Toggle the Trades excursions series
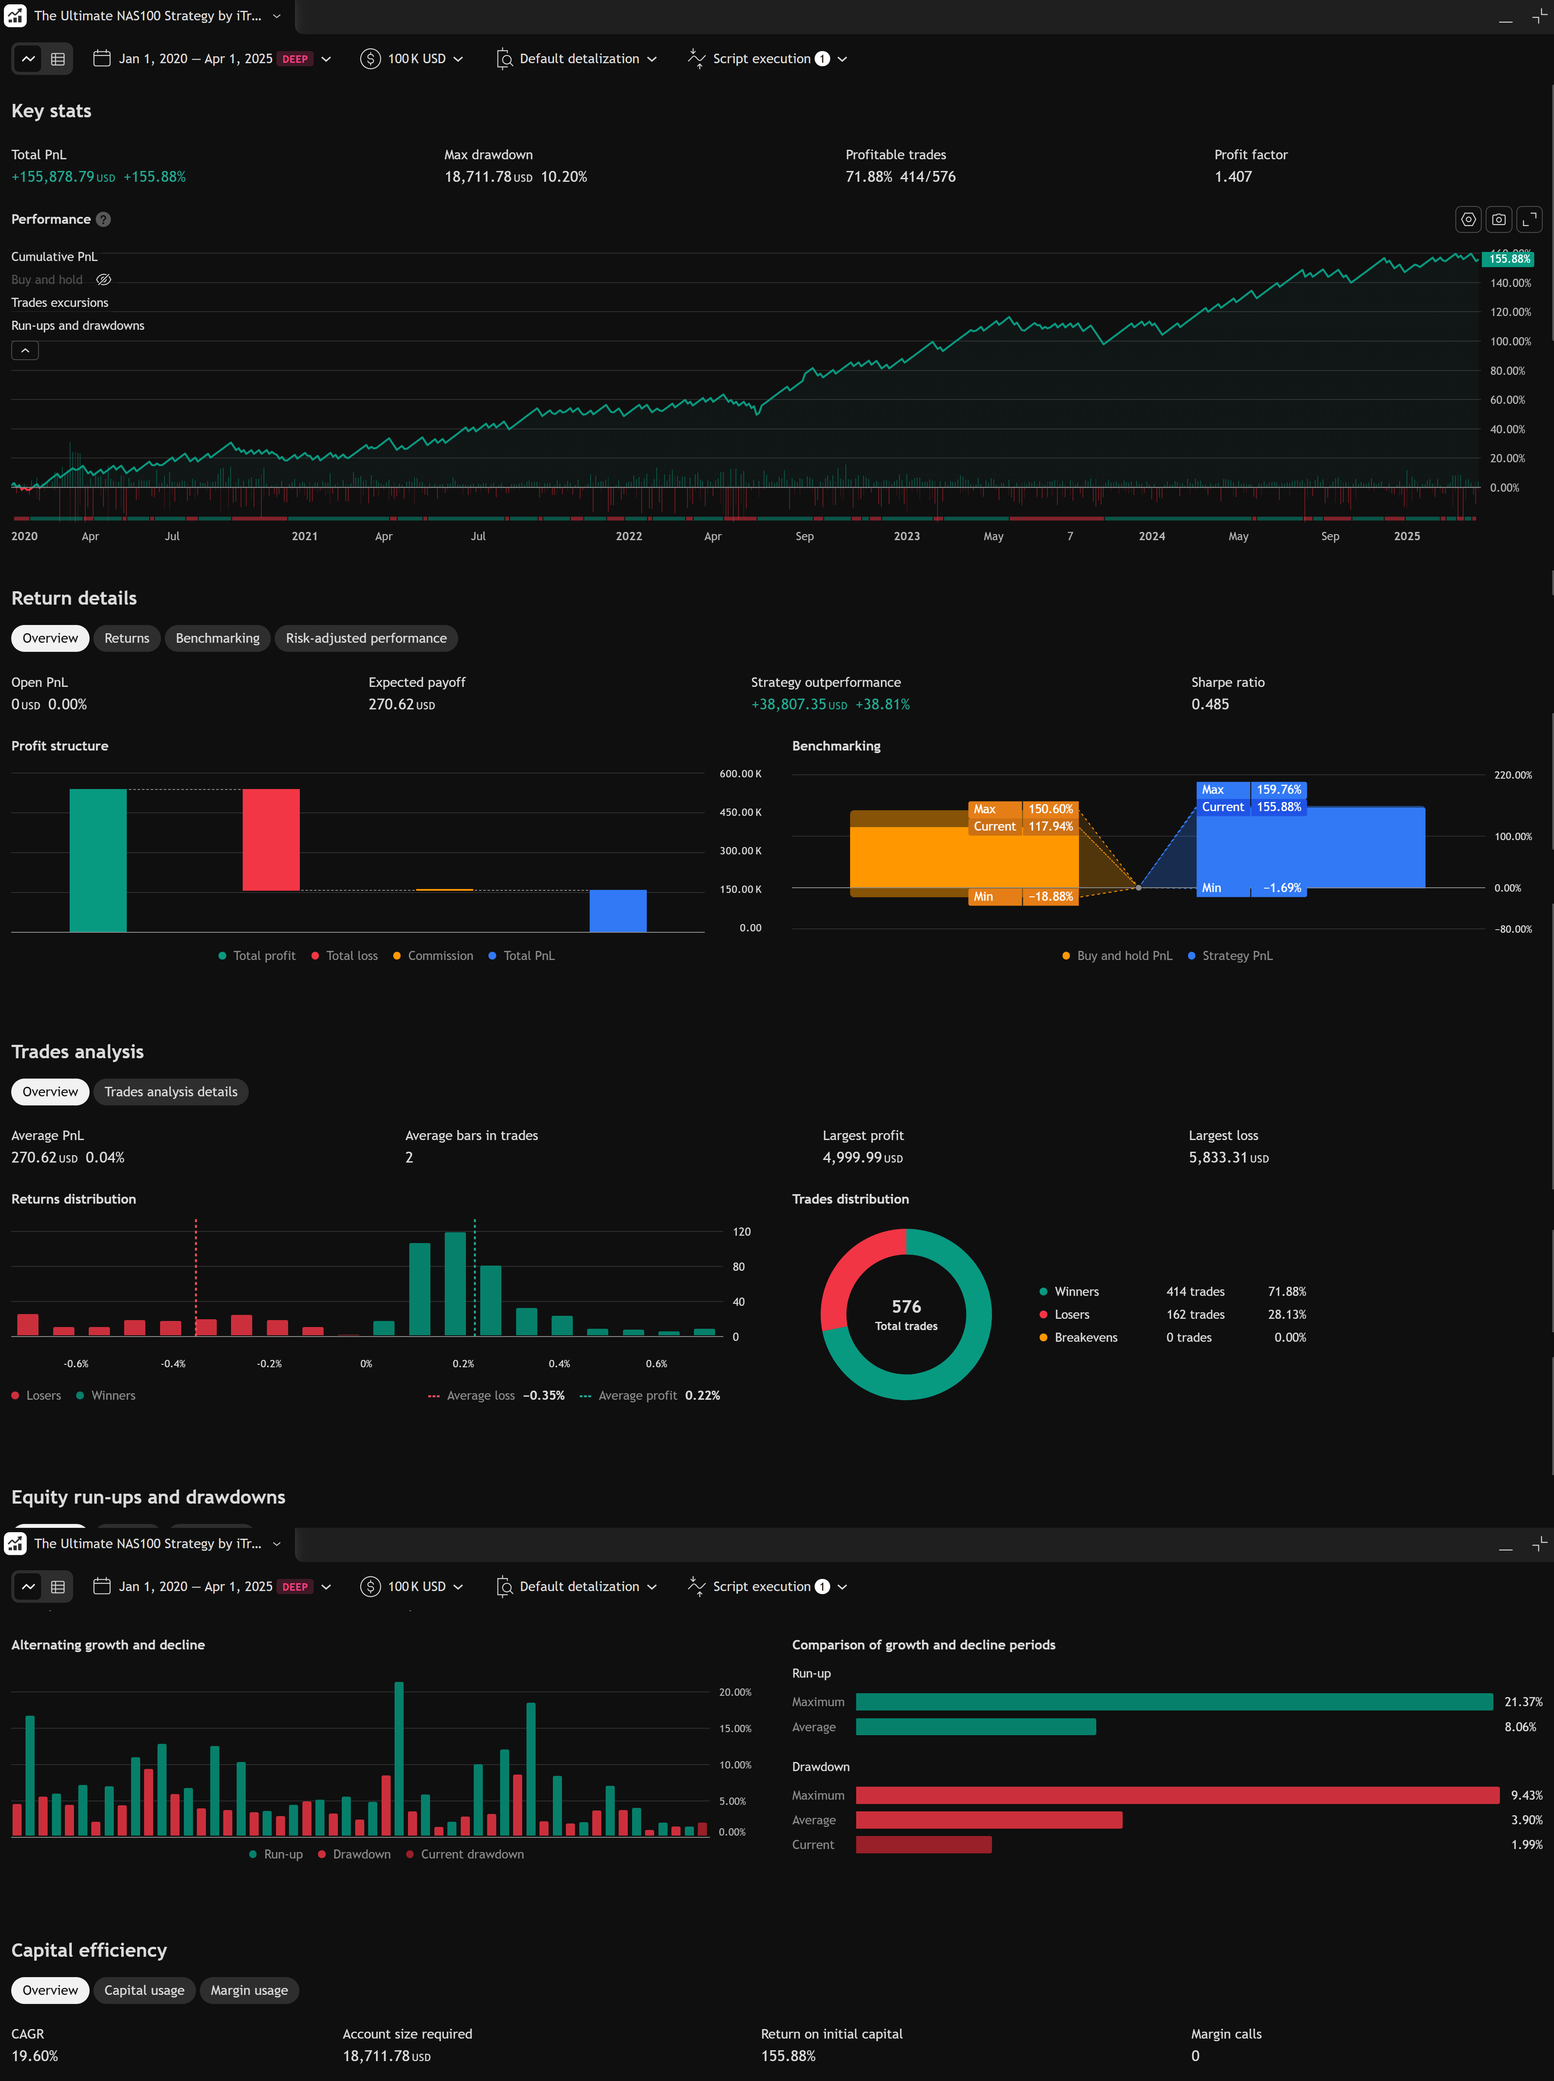This screenshot has width=1554, height=2081. click(x=59, y=302)
